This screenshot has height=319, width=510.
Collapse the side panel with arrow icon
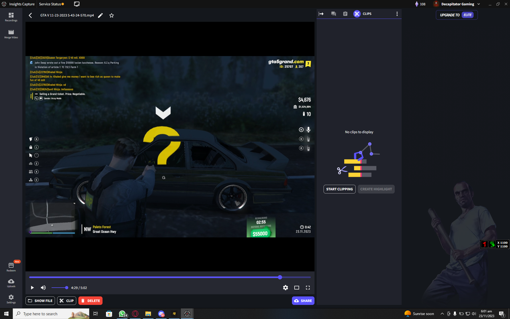(x=321, y=14)
